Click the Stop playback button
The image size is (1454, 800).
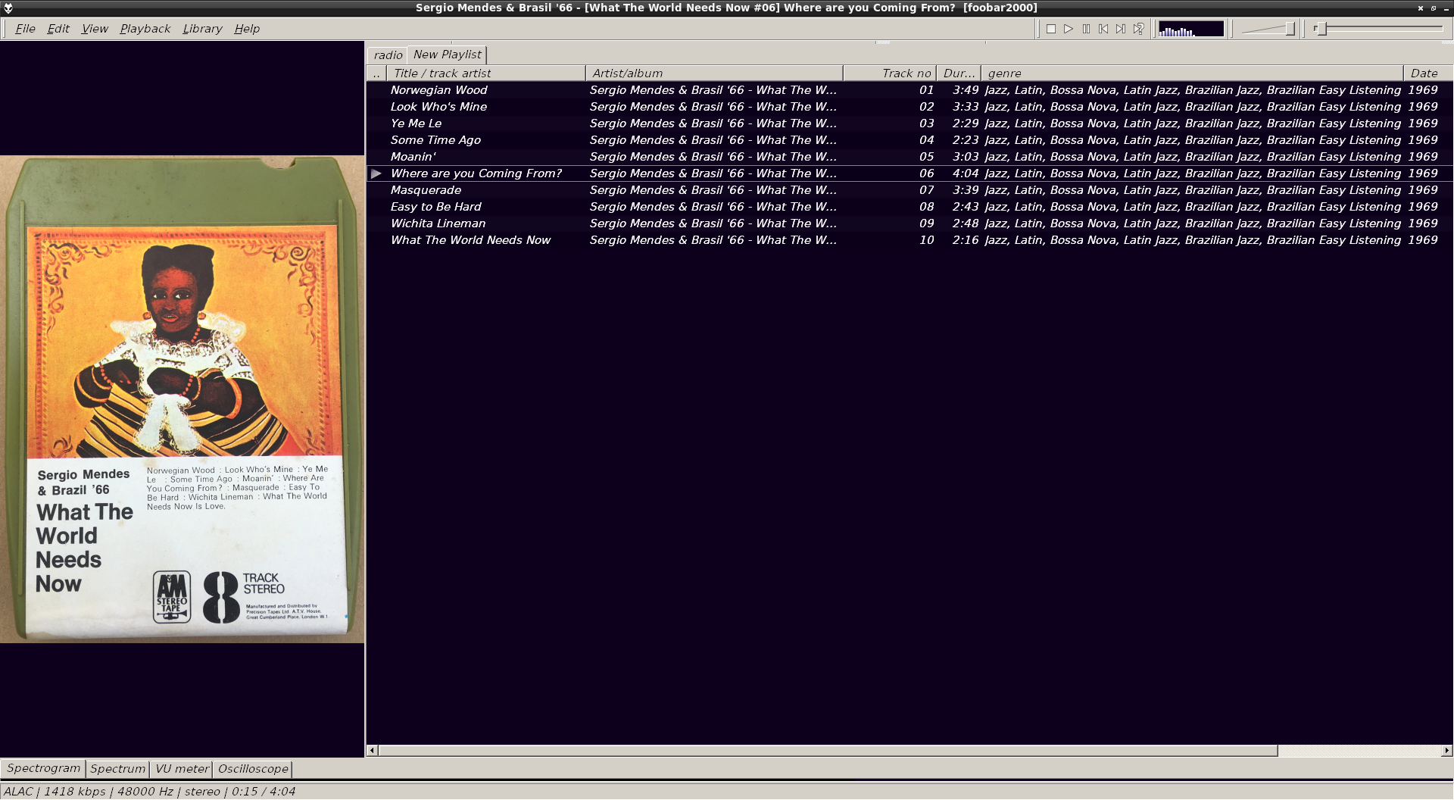pos(1051,29)
